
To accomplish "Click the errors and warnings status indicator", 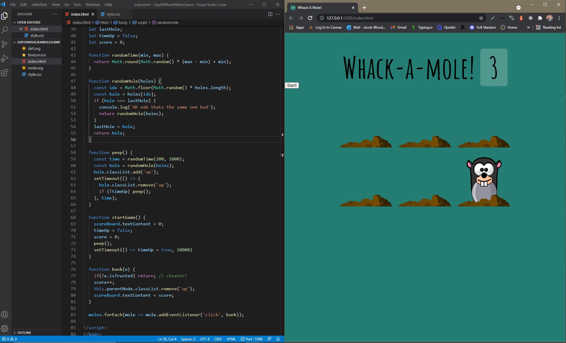I will click(x=9, y=339).
